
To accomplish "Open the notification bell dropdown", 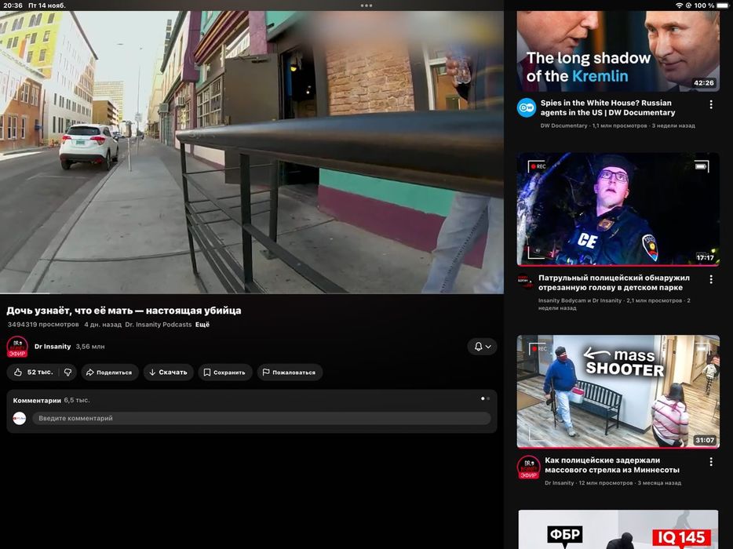I will tap(483, 347).
